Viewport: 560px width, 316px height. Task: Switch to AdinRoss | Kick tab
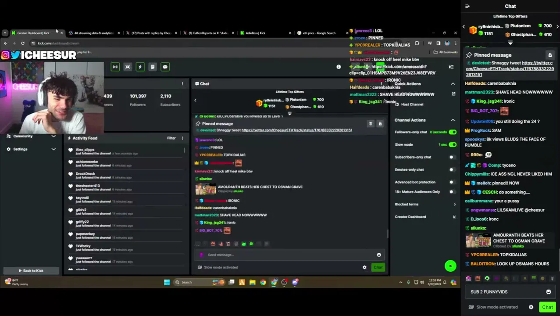pyautogui.click(x=266, y=33)
